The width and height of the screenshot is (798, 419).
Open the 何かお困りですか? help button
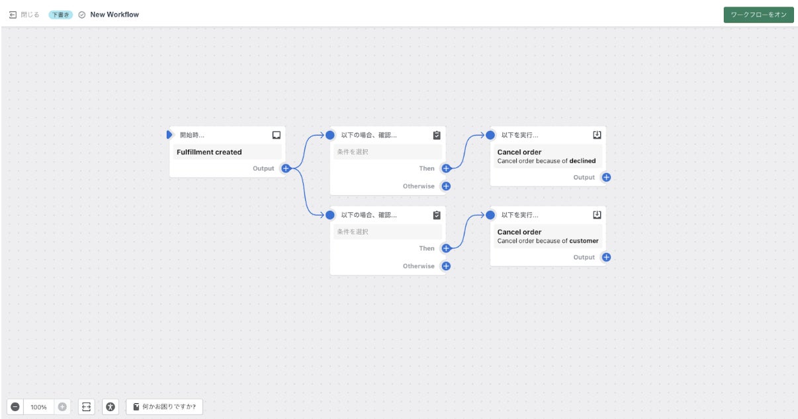(164, 407)
